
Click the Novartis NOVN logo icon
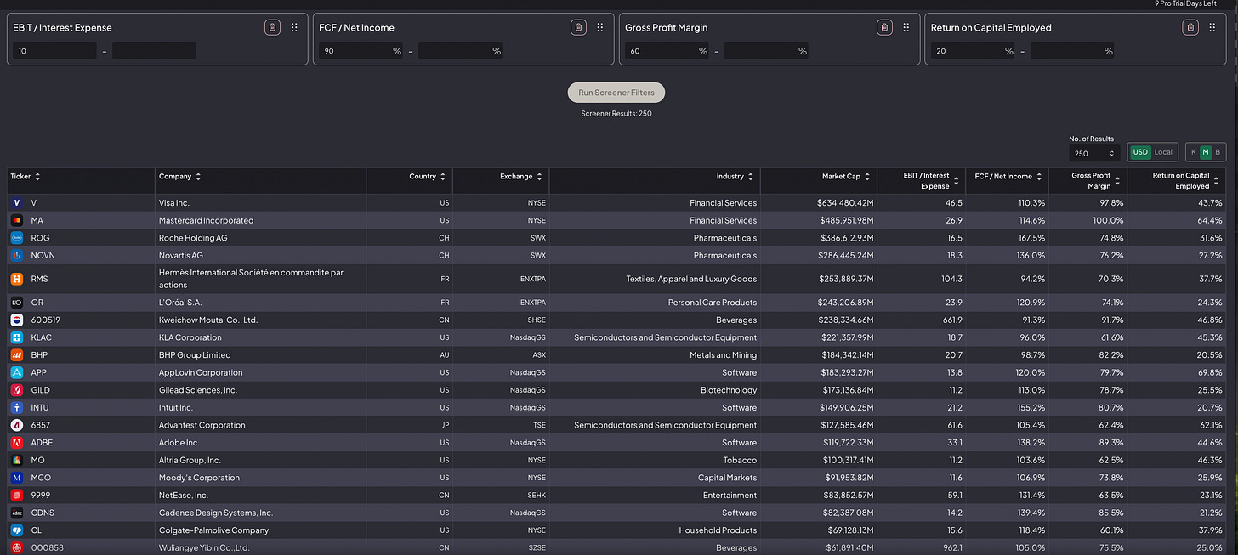[17, 255]
